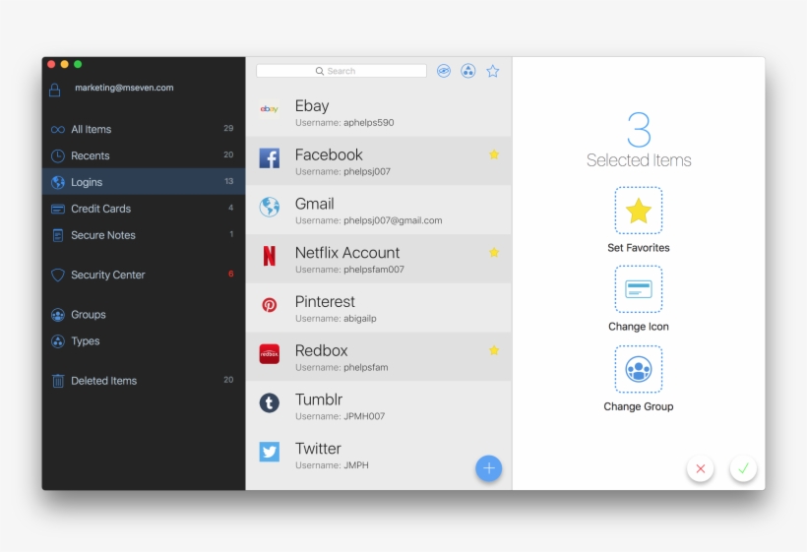Click username abigailp text
Screen dimensions: 807x552
(x=360, y=319)
